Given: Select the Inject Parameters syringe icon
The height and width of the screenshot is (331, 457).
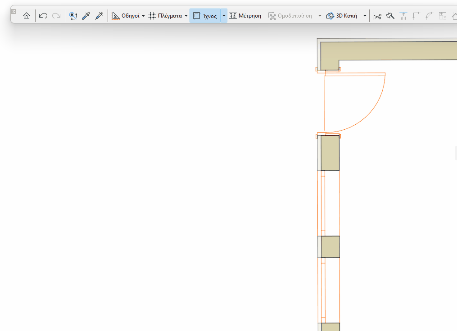Looking at the screenshot, I should (99, 15).
